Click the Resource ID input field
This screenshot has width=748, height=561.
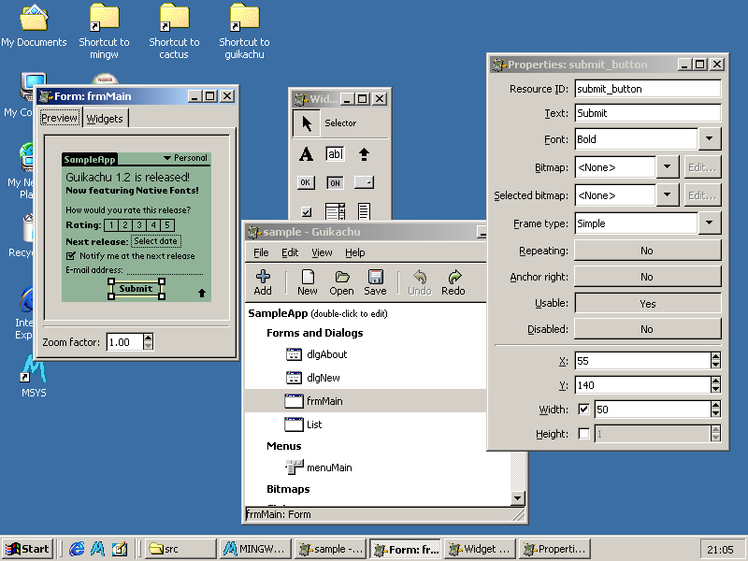(647, 89)
